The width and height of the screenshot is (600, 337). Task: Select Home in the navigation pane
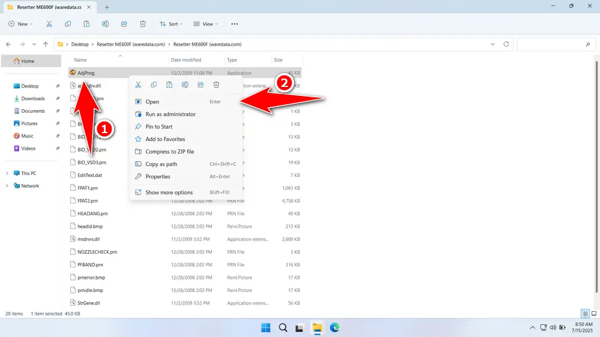(x=31, y=61)
